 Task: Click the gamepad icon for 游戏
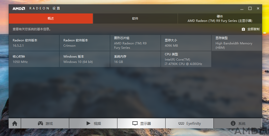click(40, 123)
